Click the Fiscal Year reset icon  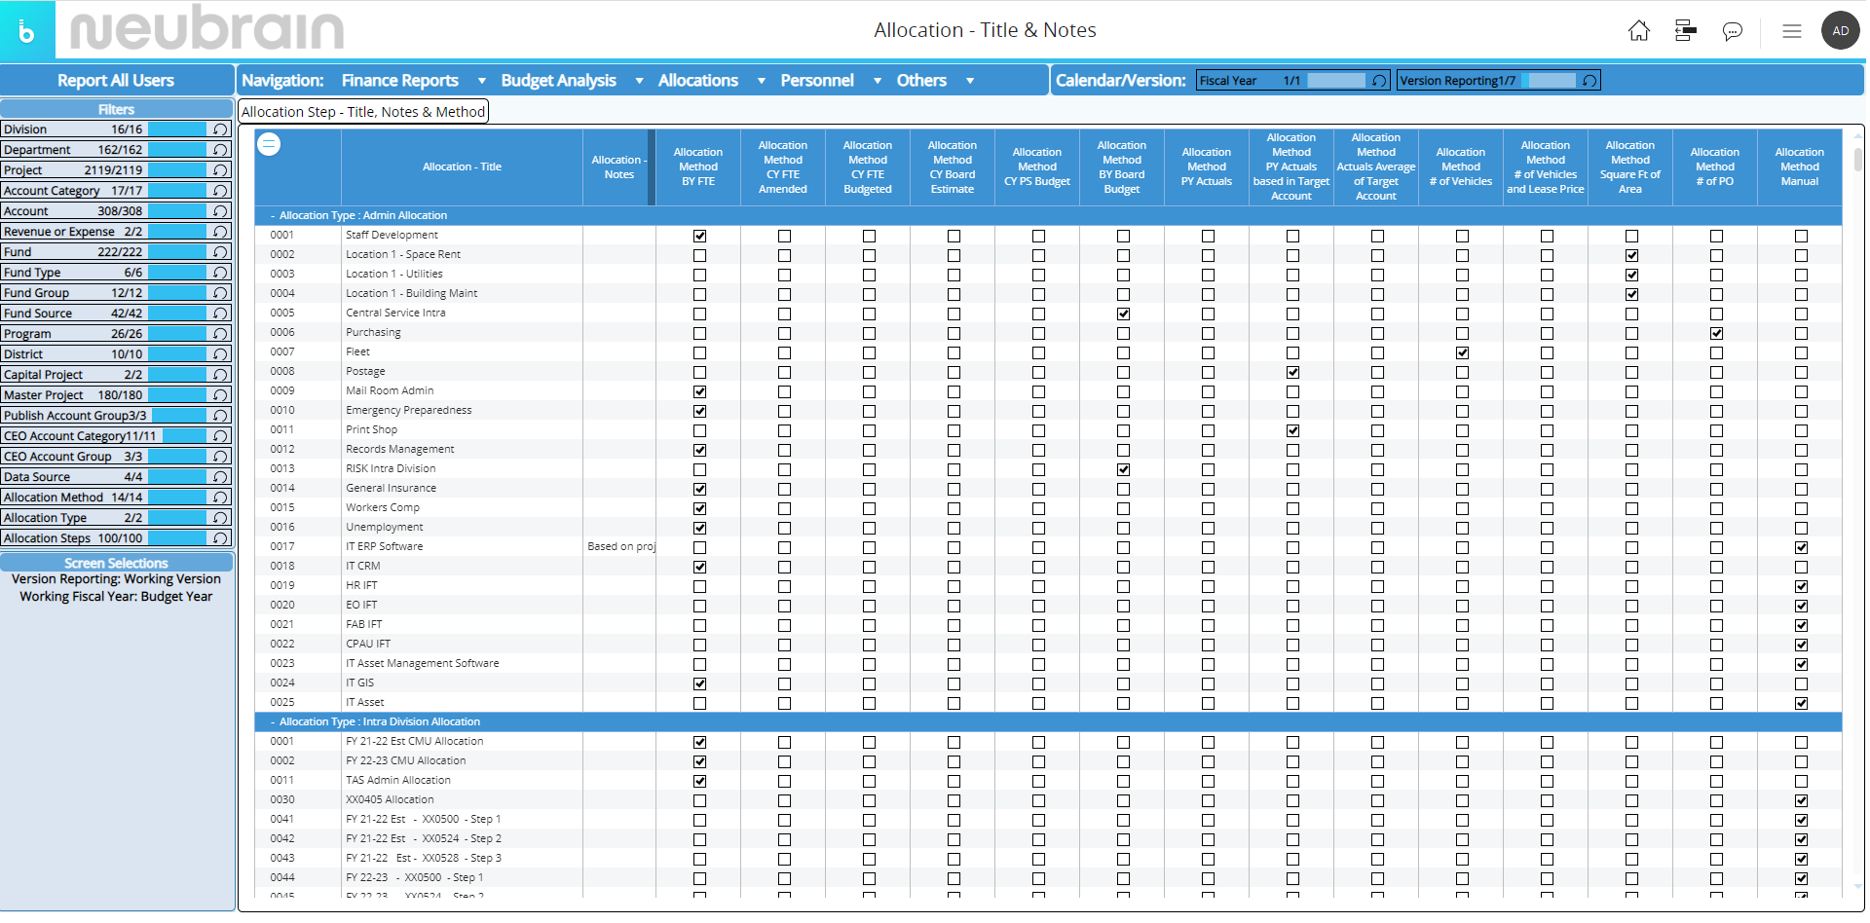pos(1379,81)
